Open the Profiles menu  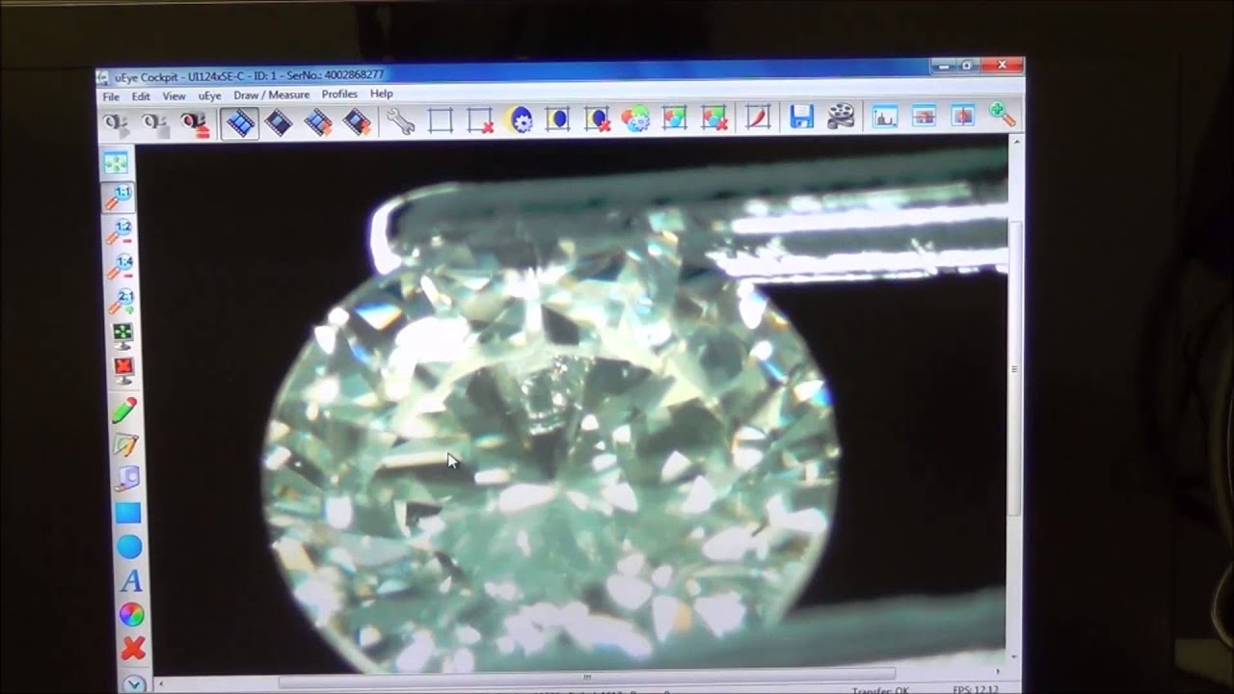point(339,94)
